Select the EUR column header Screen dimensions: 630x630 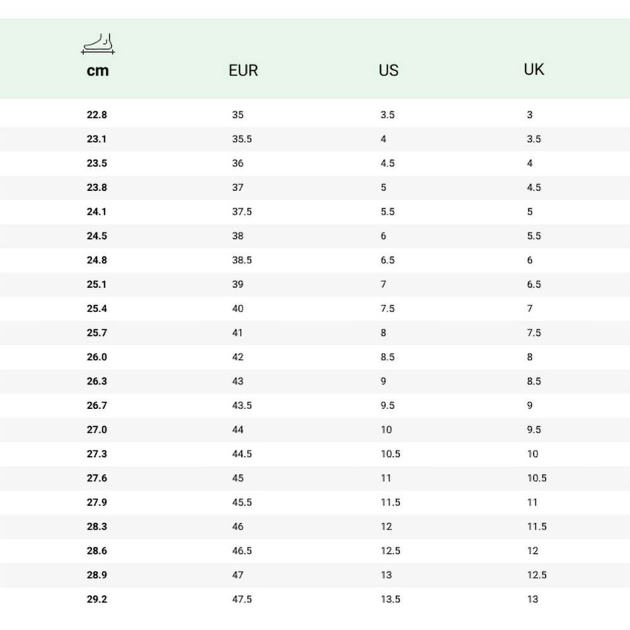click(243, 71)
